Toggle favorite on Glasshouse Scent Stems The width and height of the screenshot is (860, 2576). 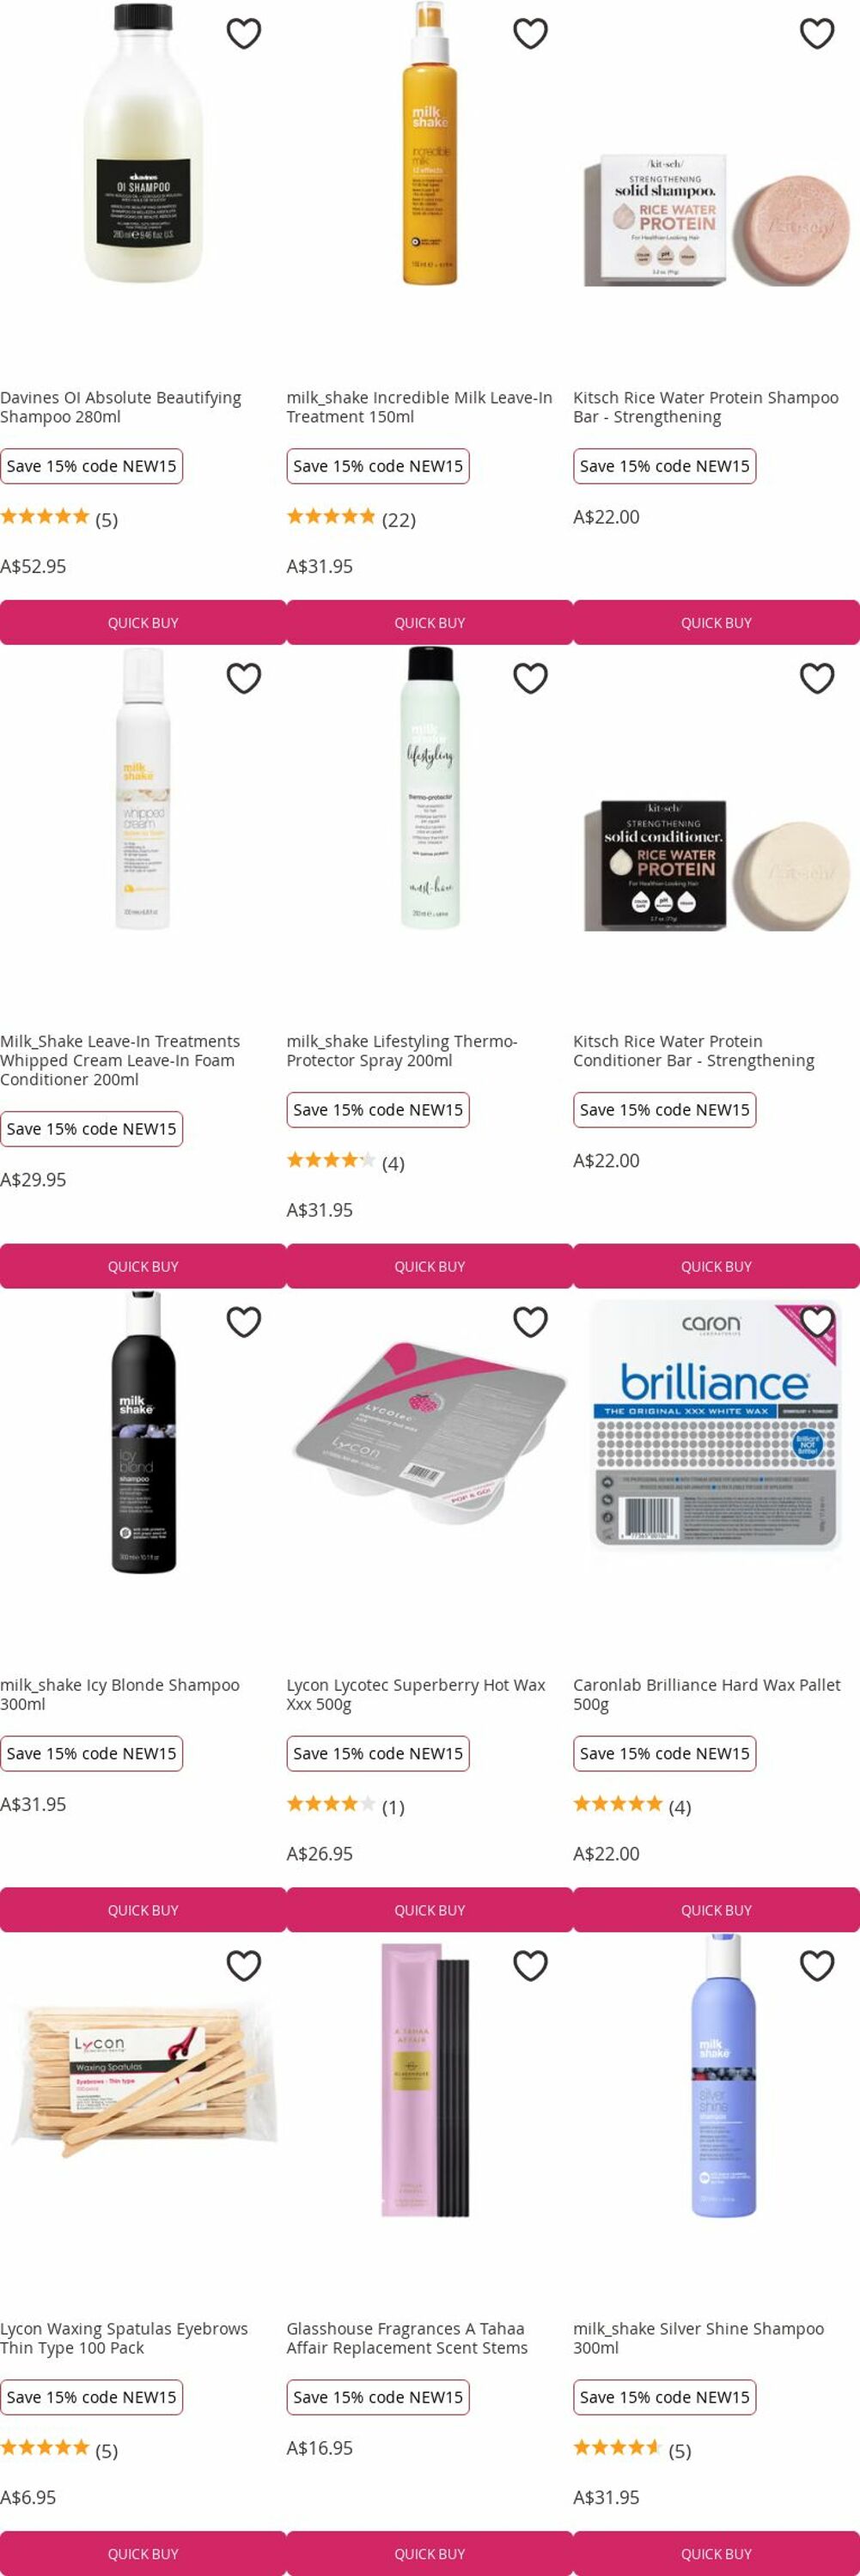[530, 1966]
